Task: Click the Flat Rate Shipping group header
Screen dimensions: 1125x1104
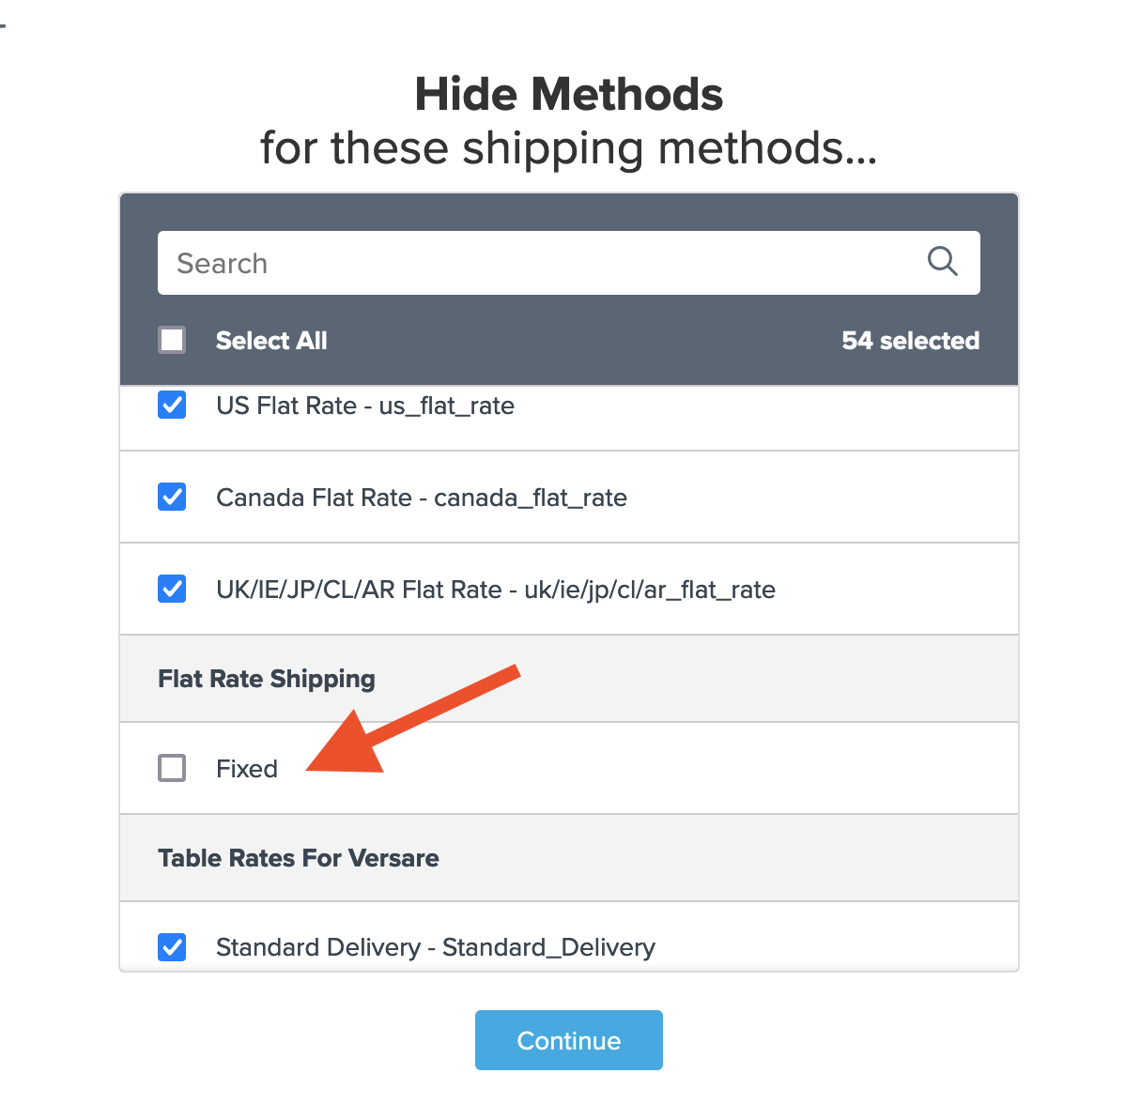Action: (x=267, y=679)
